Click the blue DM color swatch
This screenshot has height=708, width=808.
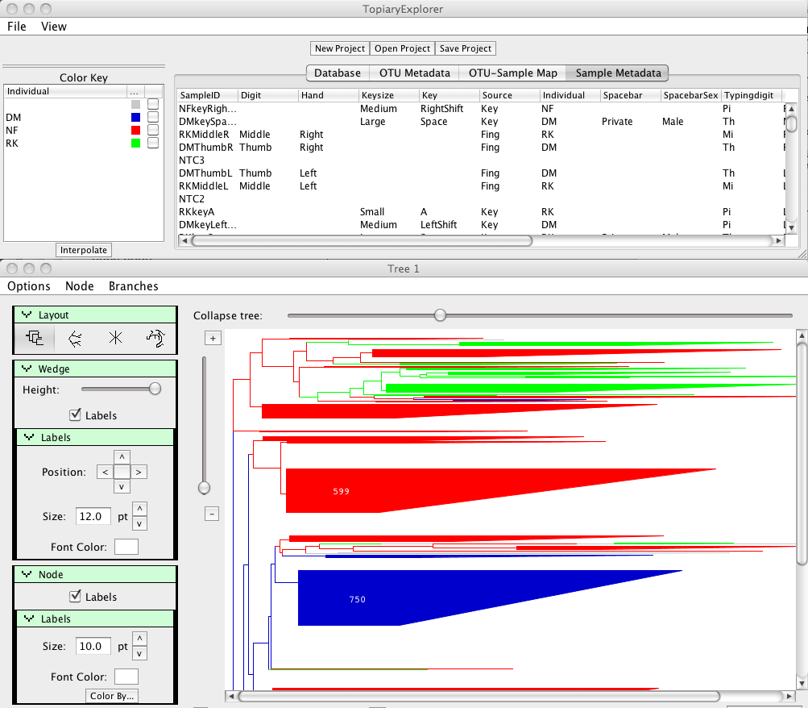[135, 117]
